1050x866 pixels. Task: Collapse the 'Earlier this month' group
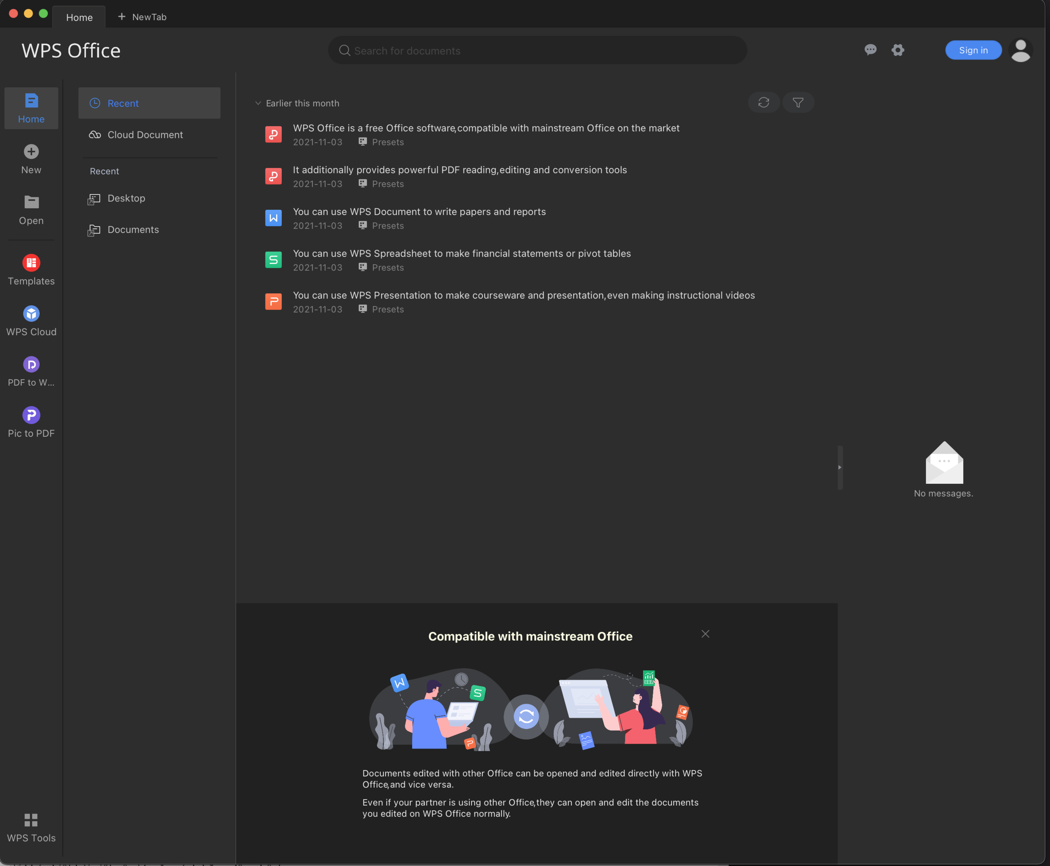258,103
